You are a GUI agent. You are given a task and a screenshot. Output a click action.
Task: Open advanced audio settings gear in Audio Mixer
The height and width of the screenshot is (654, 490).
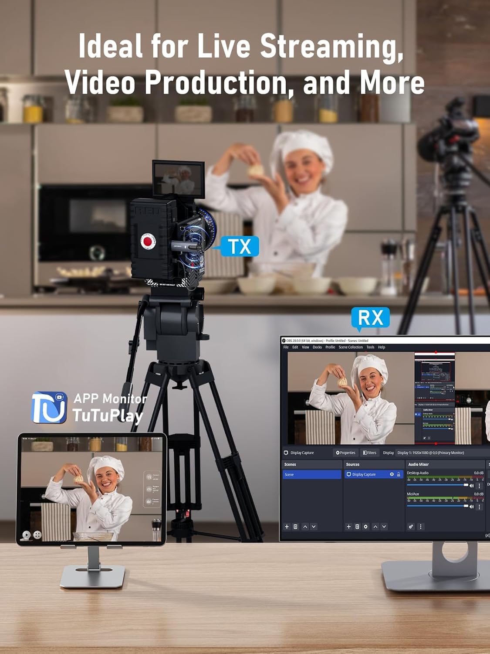411,526
